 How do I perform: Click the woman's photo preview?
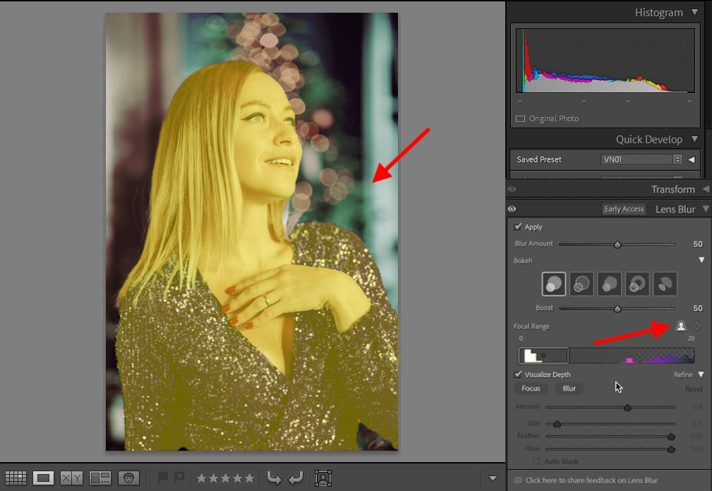click(252, 231)
